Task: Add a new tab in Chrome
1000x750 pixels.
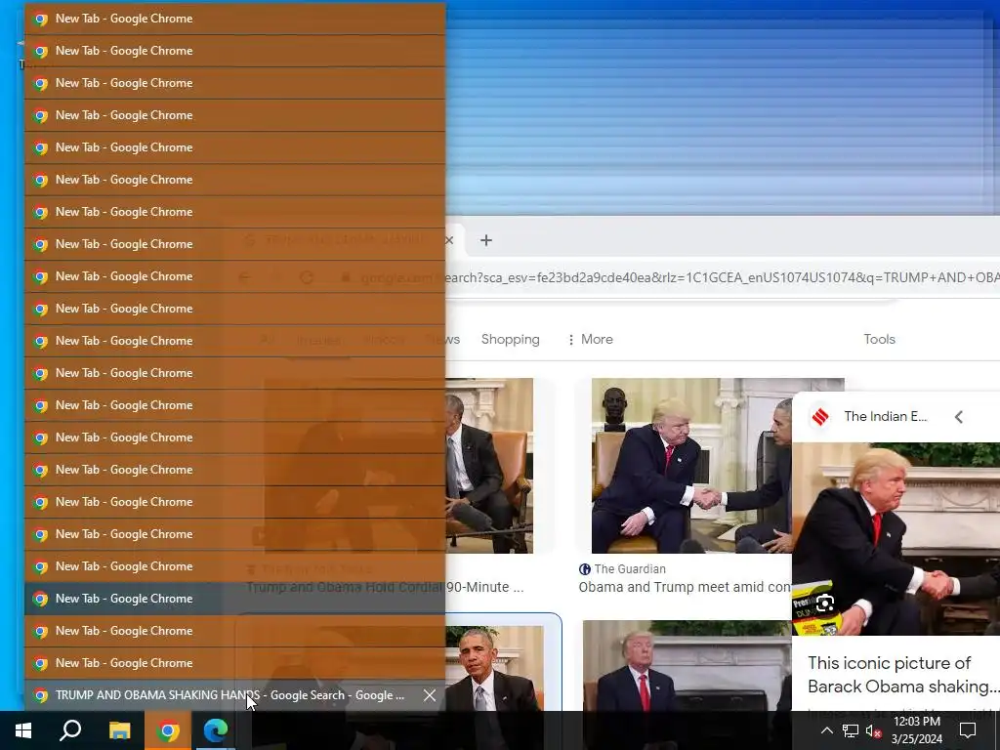Action: 486,240
